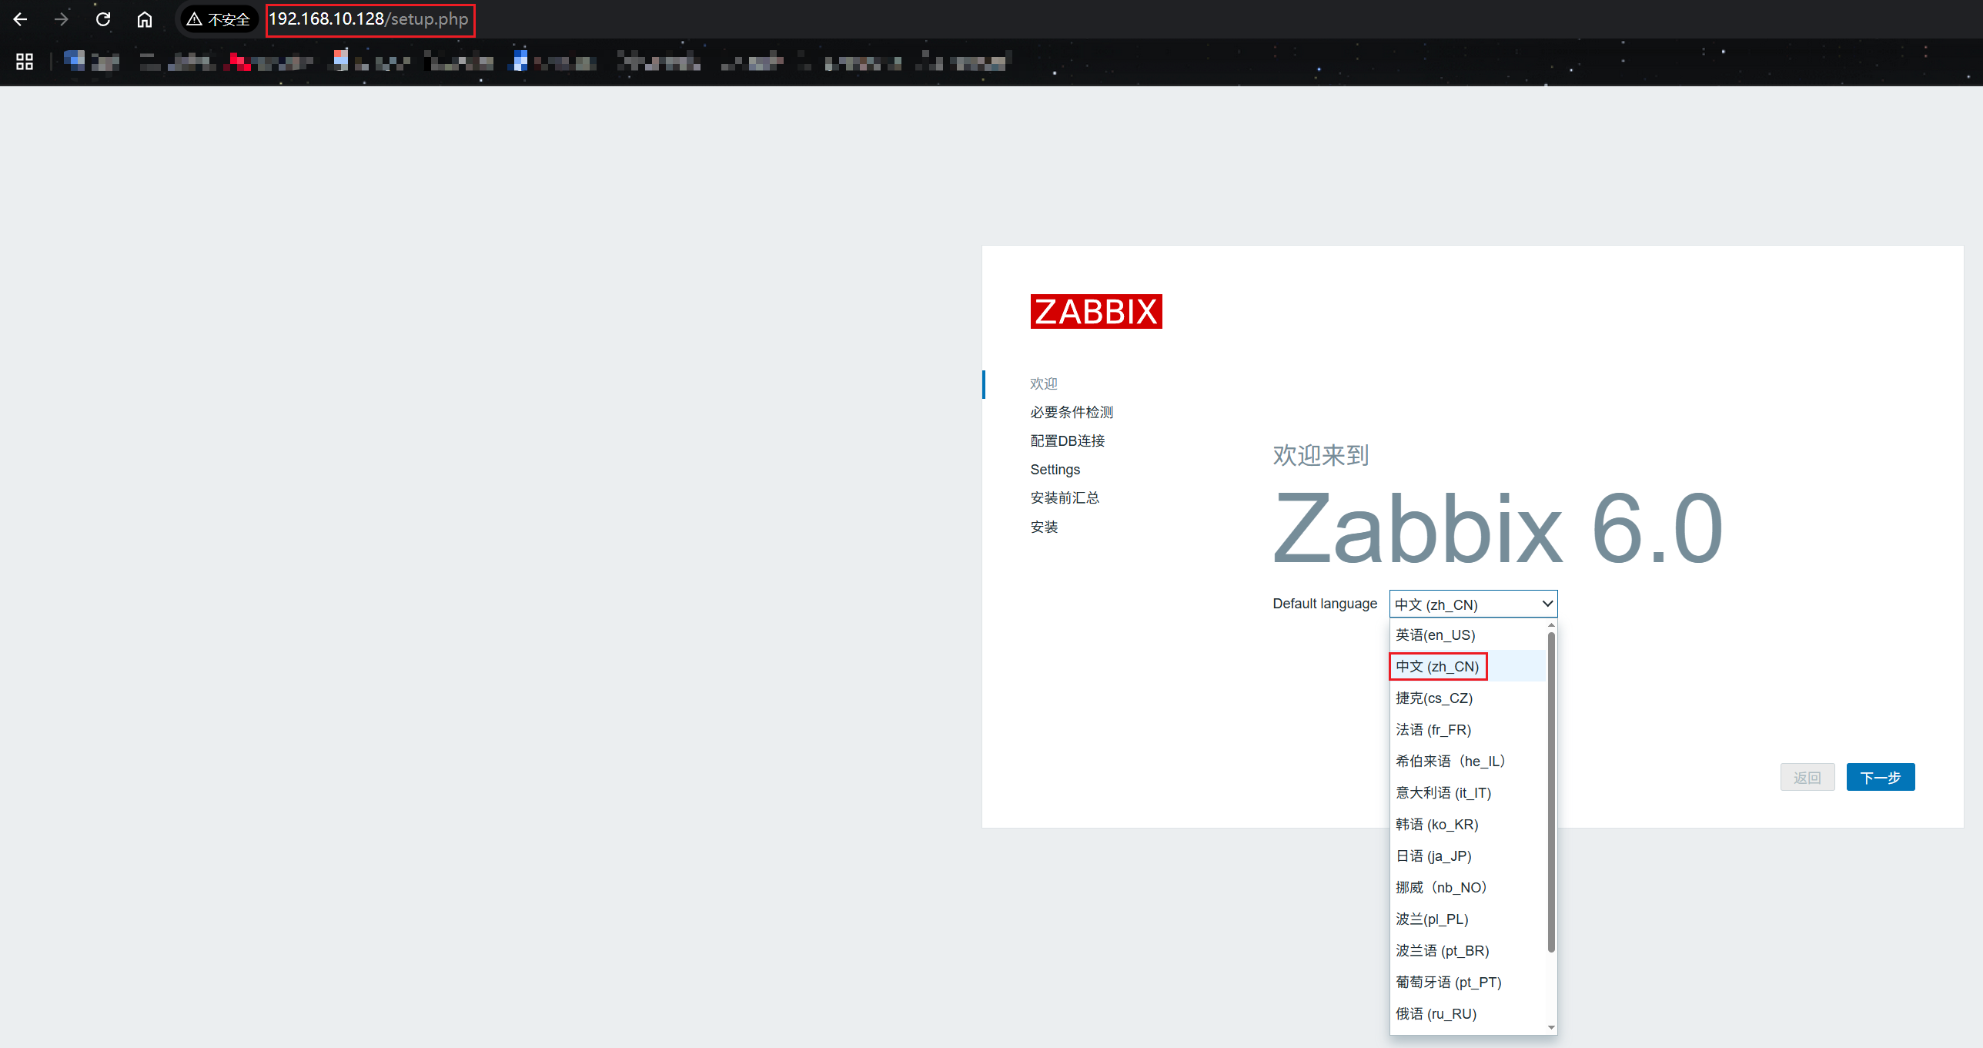The width and height of the screenshot is (1983, 1048).
Task: Select the Settings step in sidebar
Action: [x=1055, y=470]
